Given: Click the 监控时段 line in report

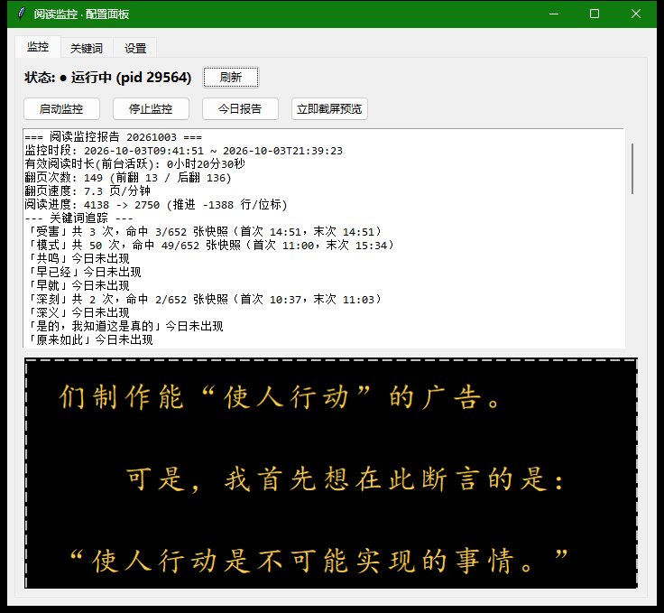Looking at the screenshot, I should 183,151.
